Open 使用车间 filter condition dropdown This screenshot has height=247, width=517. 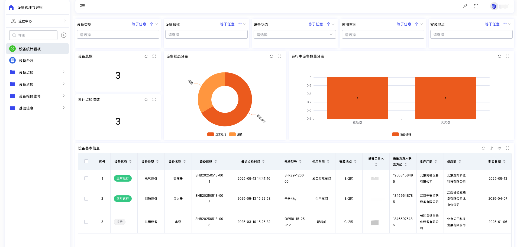[410, 24]
